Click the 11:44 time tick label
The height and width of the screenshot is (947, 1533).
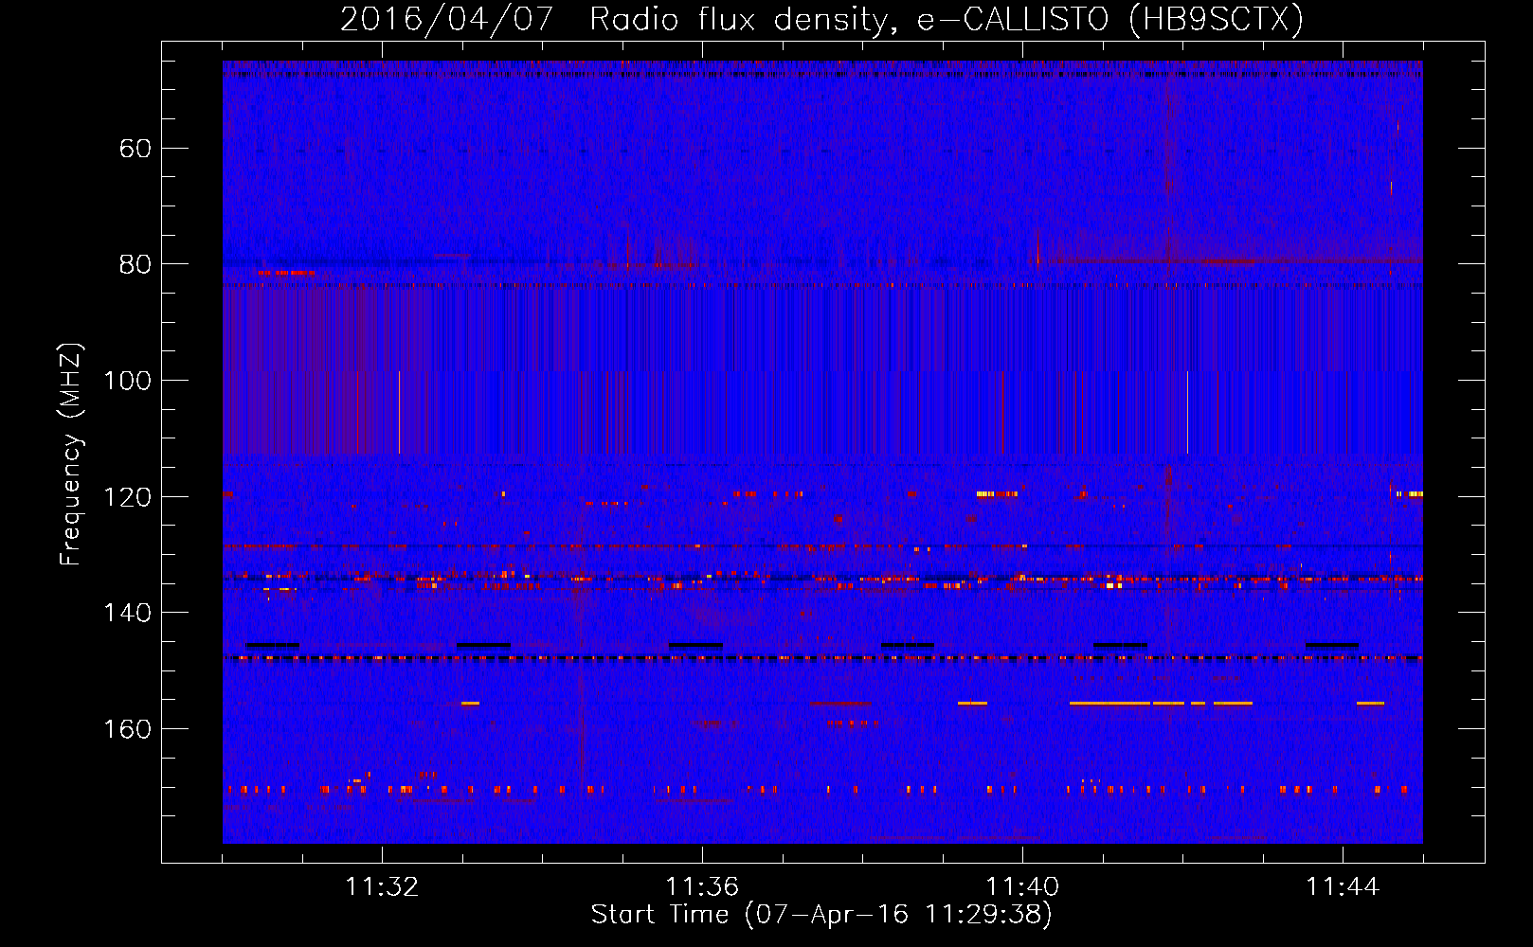(x=1343, y=887)
